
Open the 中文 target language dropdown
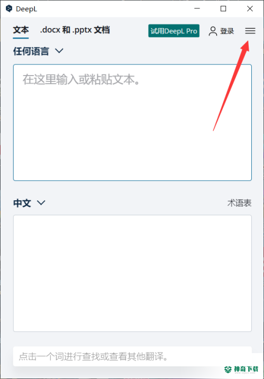click(x=29, y=203)
